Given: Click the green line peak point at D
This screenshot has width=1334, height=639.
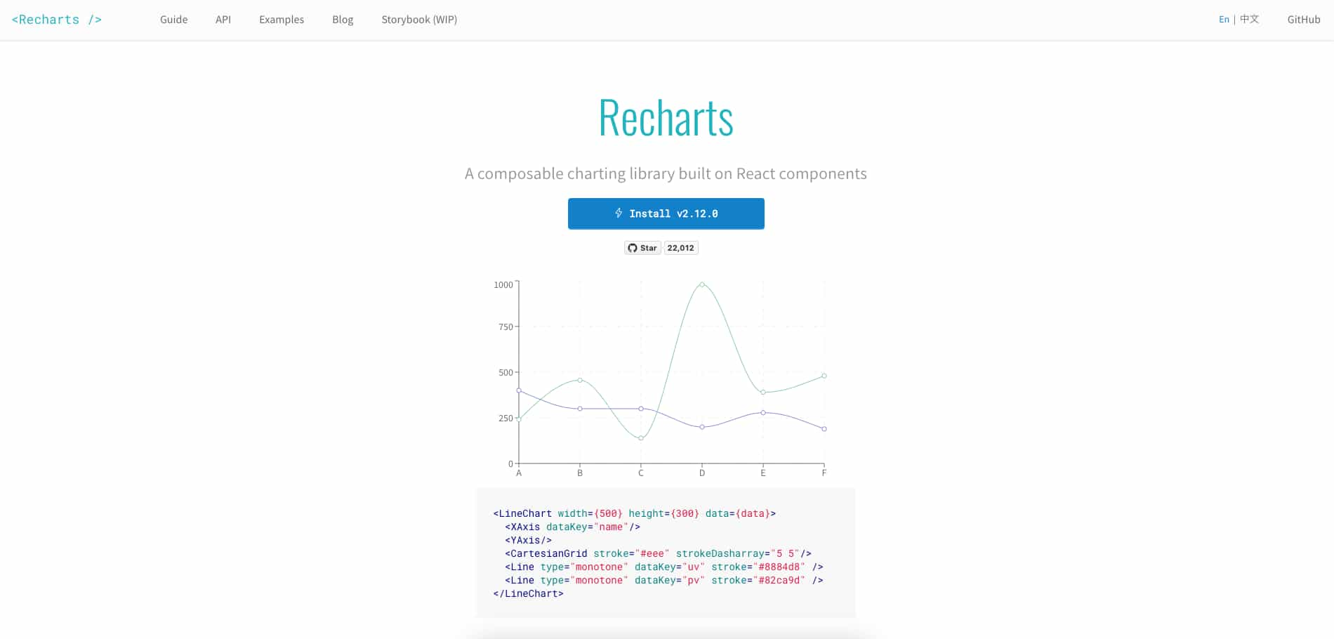Looking at the screenshot, I should pyautogui.click(x=702, y=284).
